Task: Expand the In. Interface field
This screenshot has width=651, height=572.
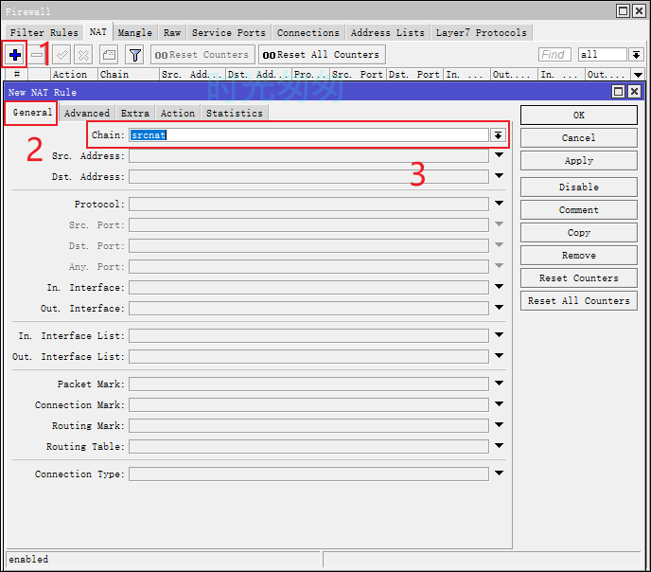Action: [499, 287]
